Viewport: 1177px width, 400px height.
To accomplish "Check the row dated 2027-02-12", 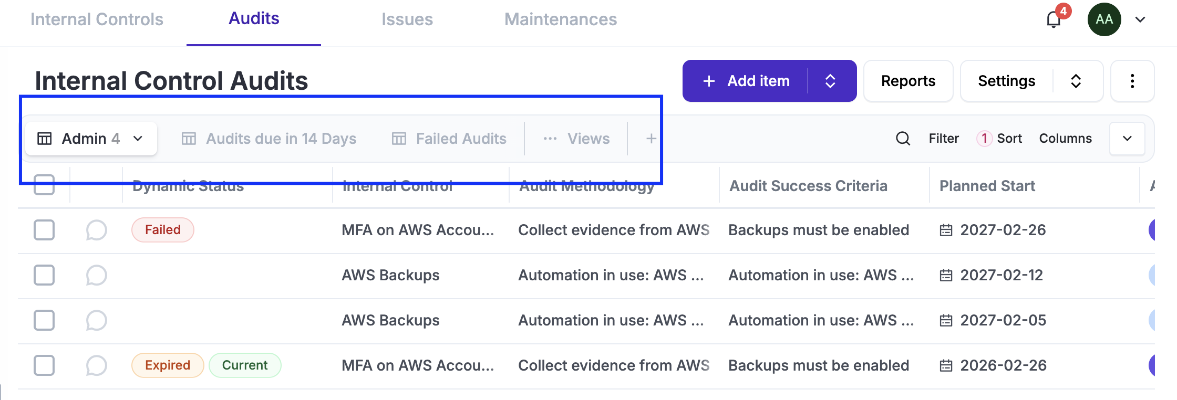I will 44,275.
